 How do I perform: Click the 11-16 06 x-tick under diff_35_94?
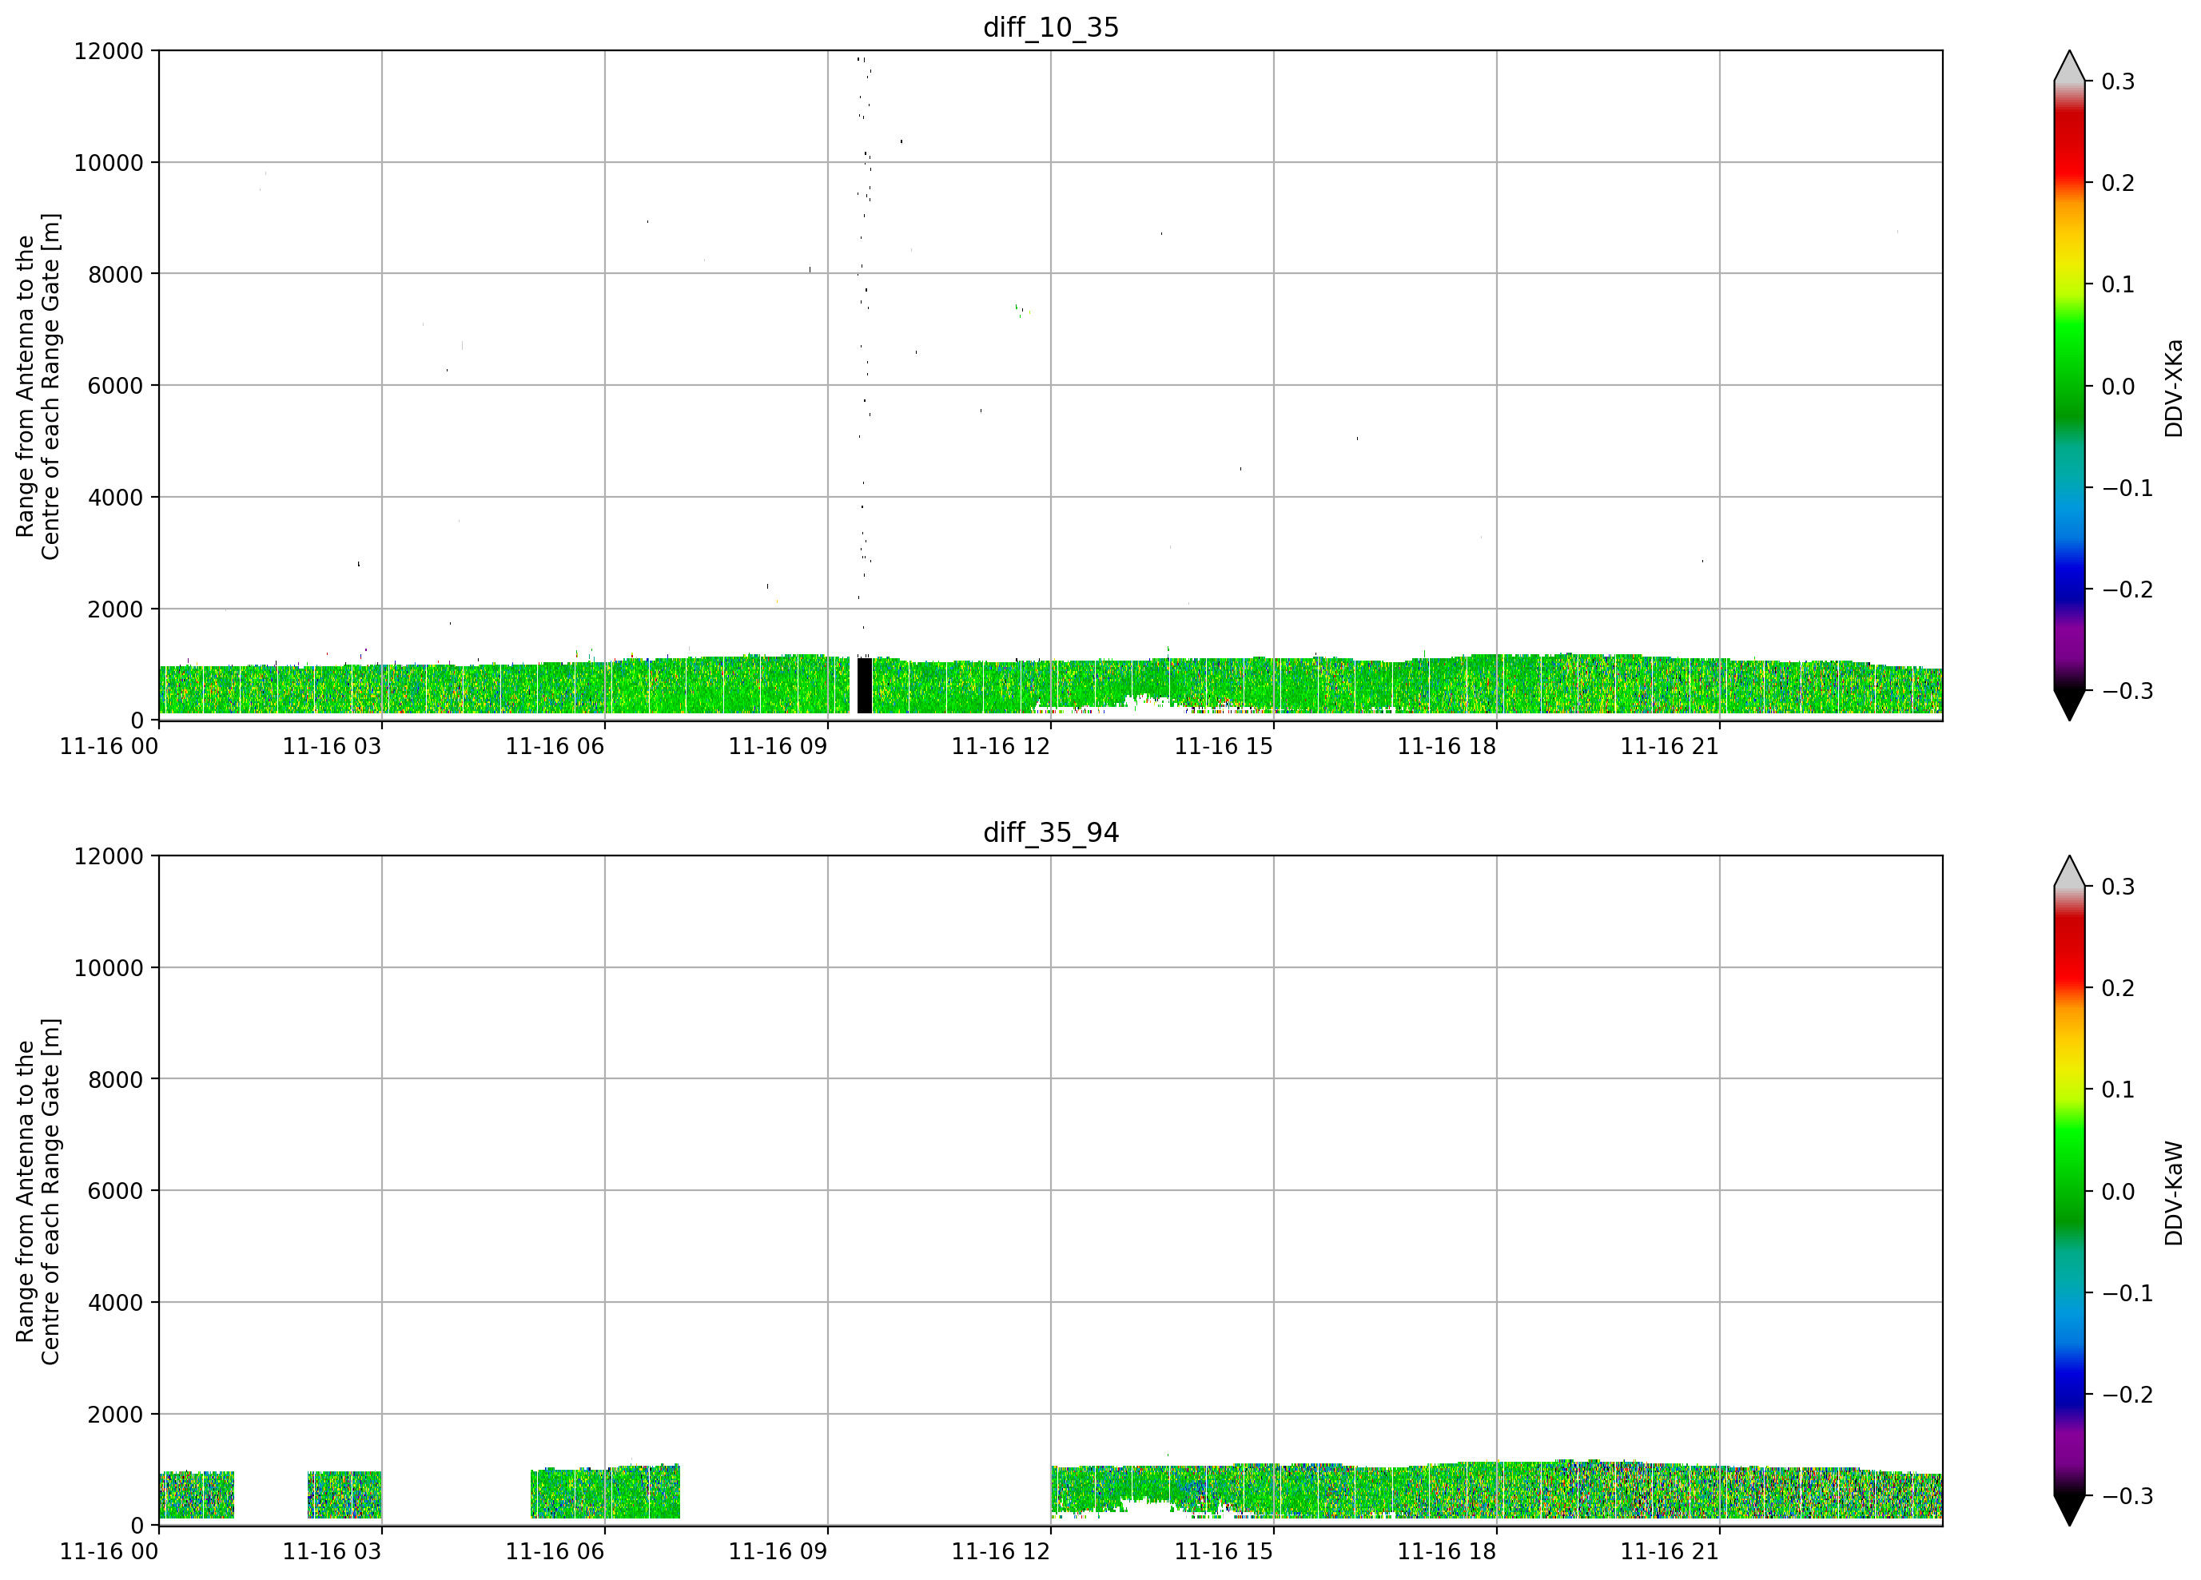coord(555,1551)
